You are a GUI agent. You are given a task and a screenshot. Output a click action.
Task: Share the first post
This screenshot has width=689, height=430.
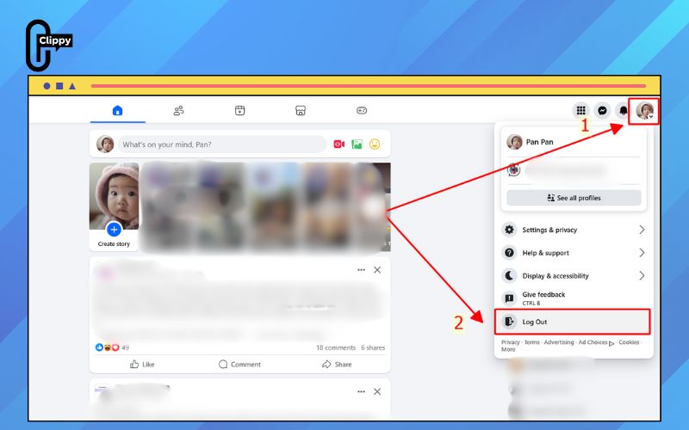point(337,364)
